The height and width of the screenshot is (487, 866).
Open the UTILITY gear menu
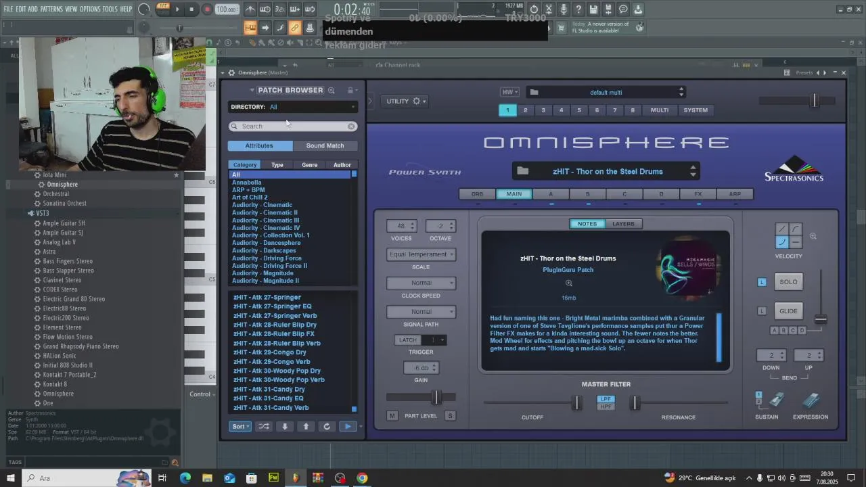click(x=406, y=101)
